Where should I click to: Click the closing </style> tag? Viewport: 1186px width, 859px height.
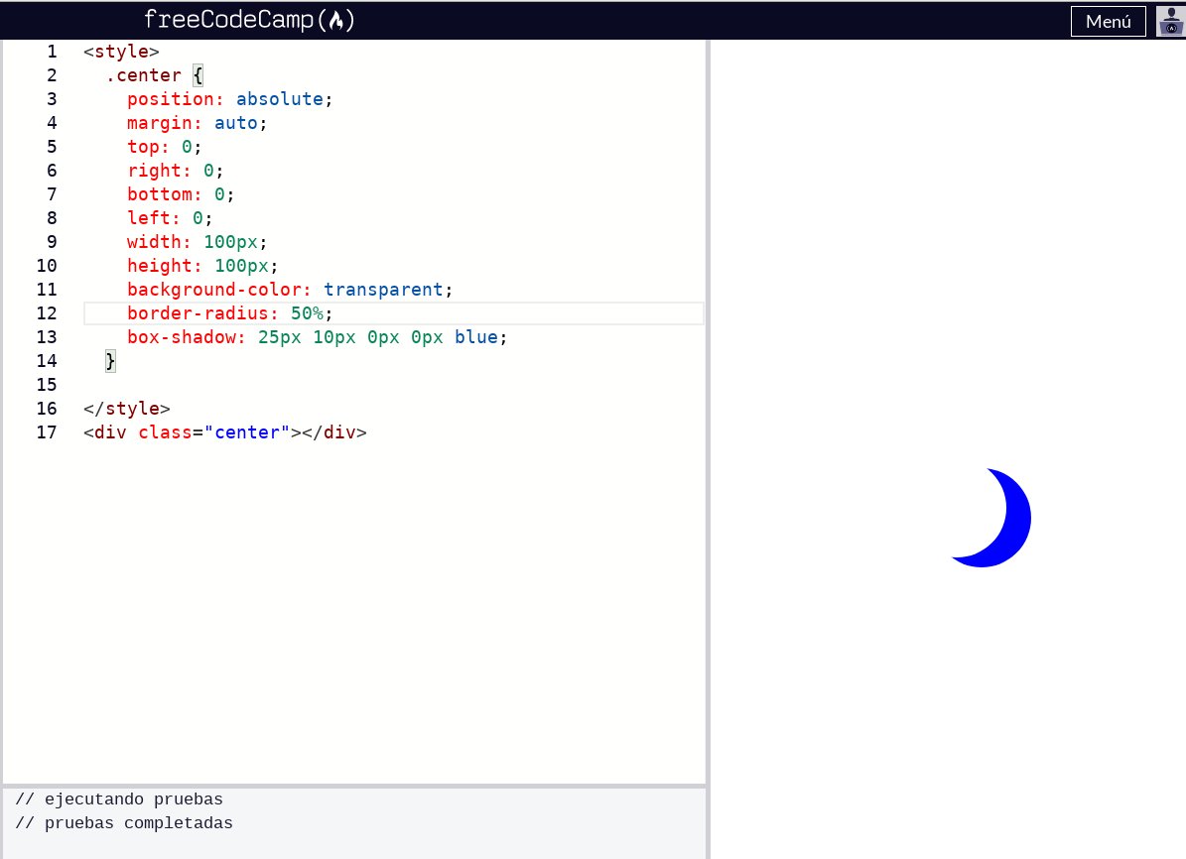(126, 409)
